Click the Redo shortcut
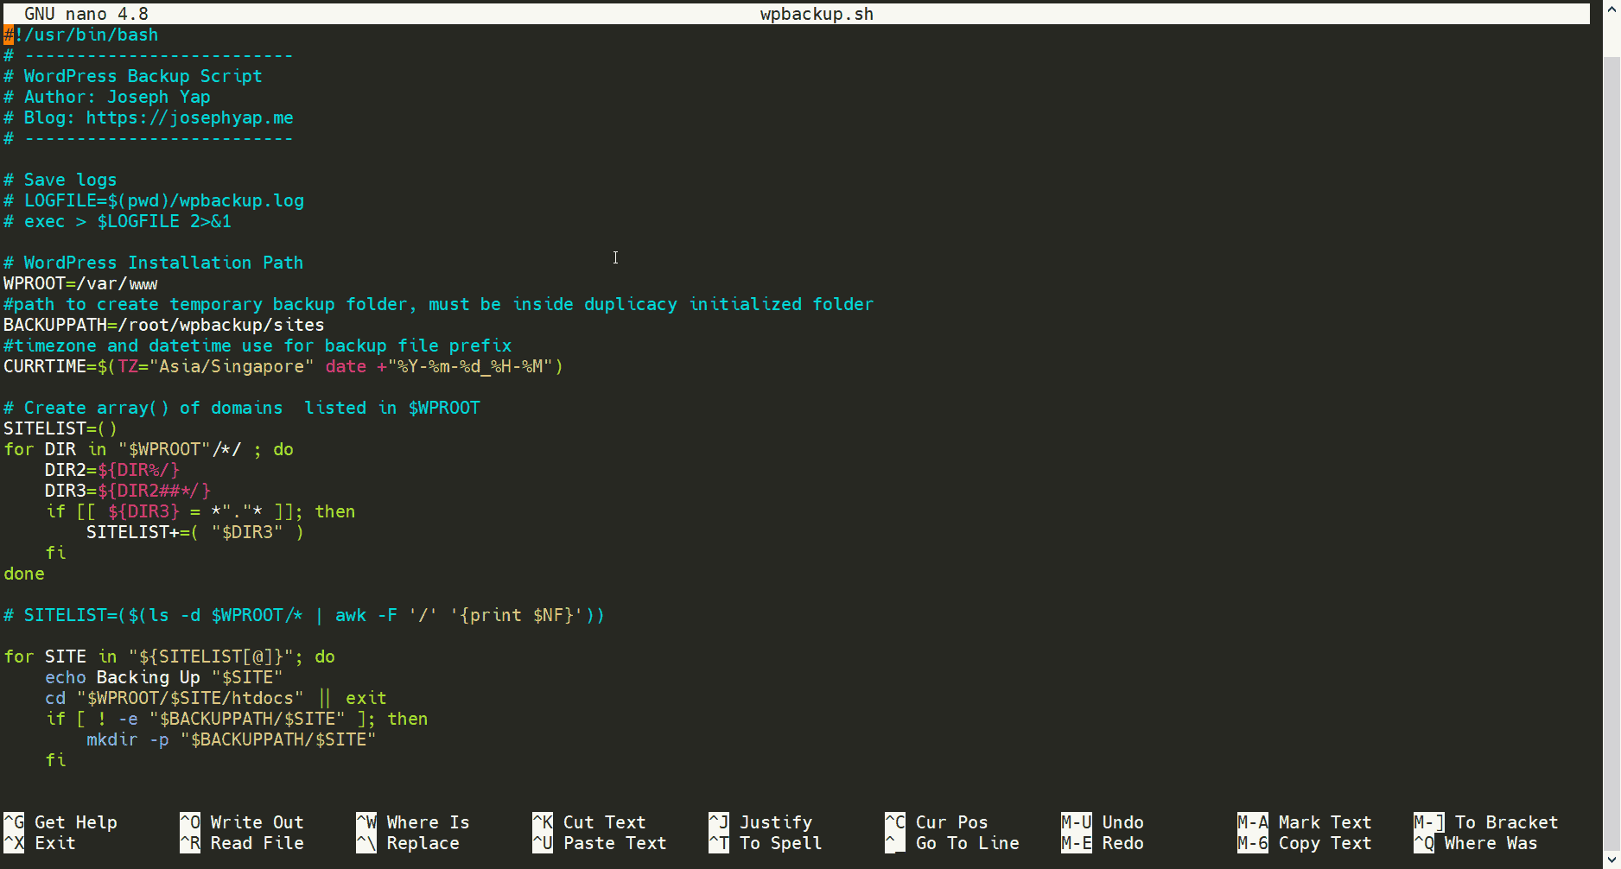Viewport: 1621px width, 869px height. [x=1122, y=843]
